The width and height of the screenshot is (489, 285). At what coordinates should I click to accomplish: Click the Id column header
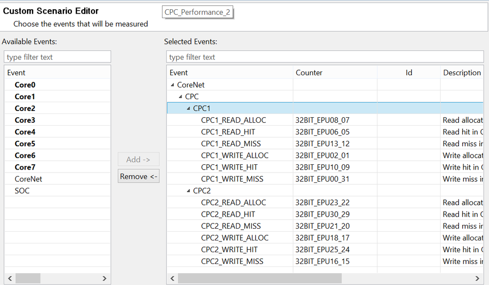pos(409,73)
